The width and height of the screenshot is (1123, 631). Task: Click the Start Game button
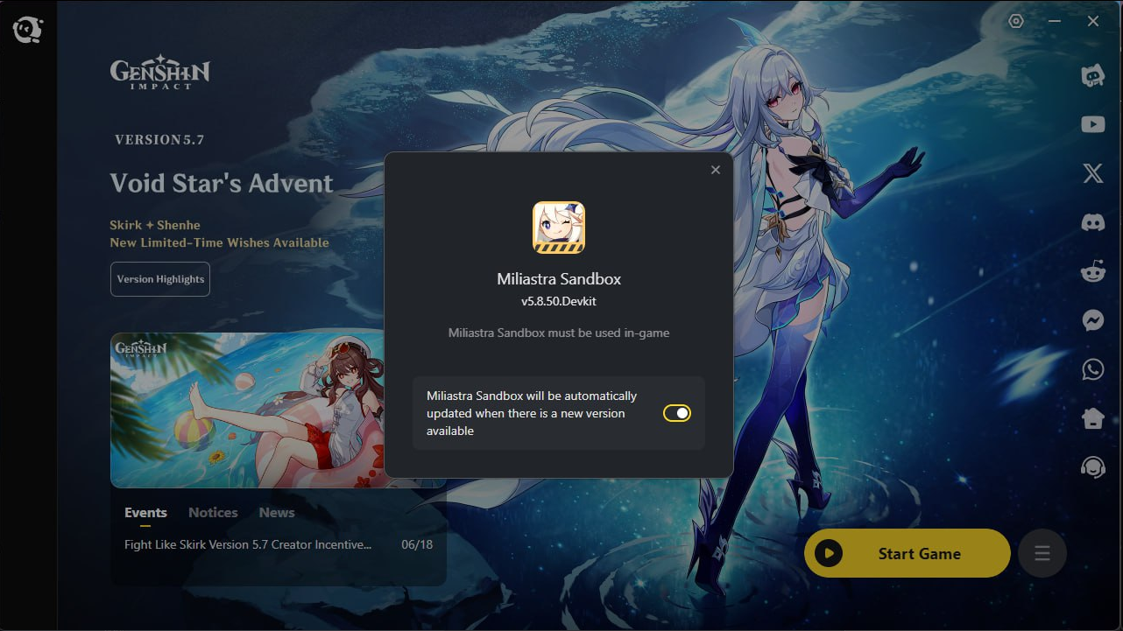coord(908,553)
